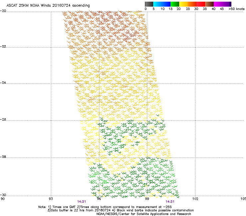The height and width of the screenshot is (216, 246).
Task: Click the longitude label '93'
Action: click(x=51, y=199)
